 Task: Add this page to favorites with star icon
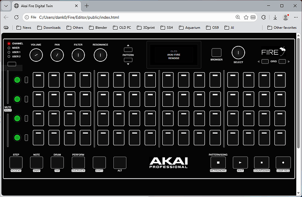click(x=246, y=18)
